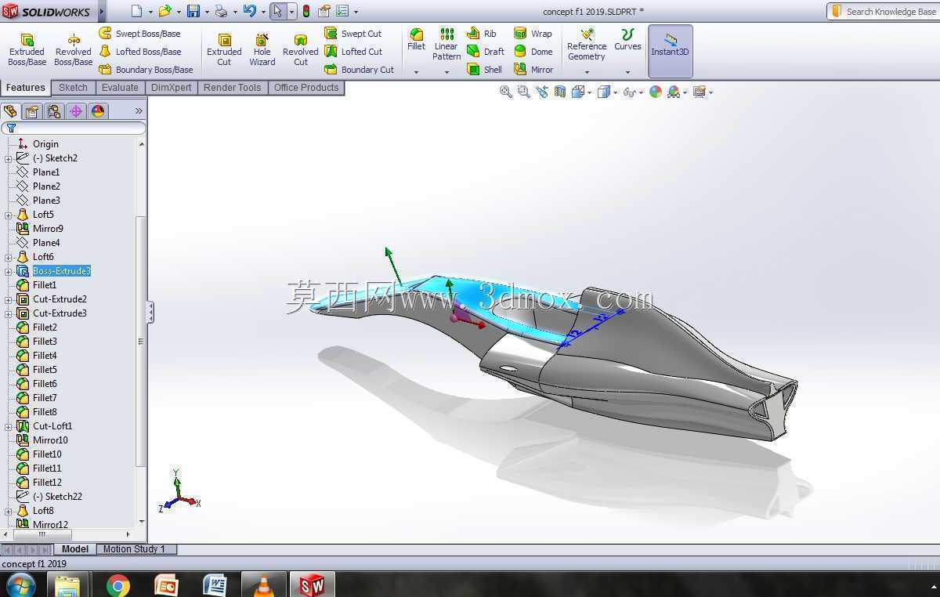940x597 pixels.
Task: Apply the Fillet feature tool
Action: [416, 40]
